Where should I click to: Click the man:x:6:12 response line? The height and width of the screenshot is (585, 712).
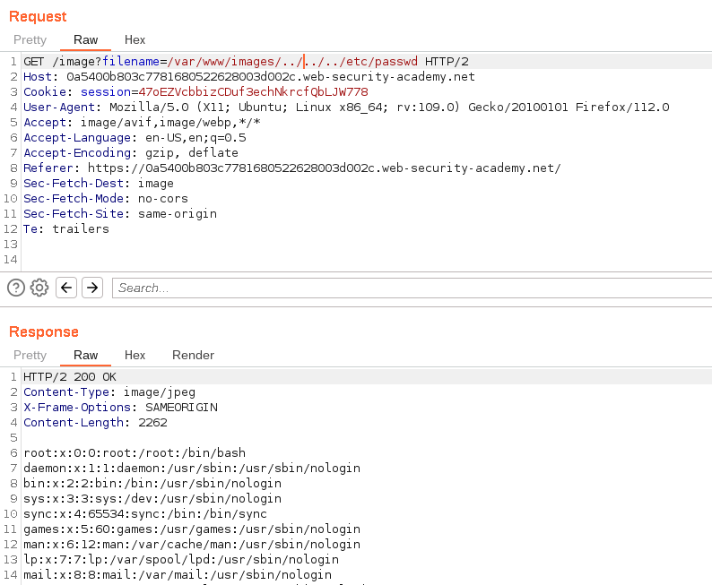click(192, 544)
